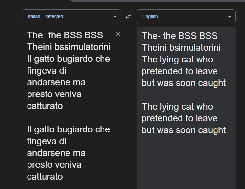
Task: Click 'The- the BSS BSS' in translation output
Action: click(179, 36)
